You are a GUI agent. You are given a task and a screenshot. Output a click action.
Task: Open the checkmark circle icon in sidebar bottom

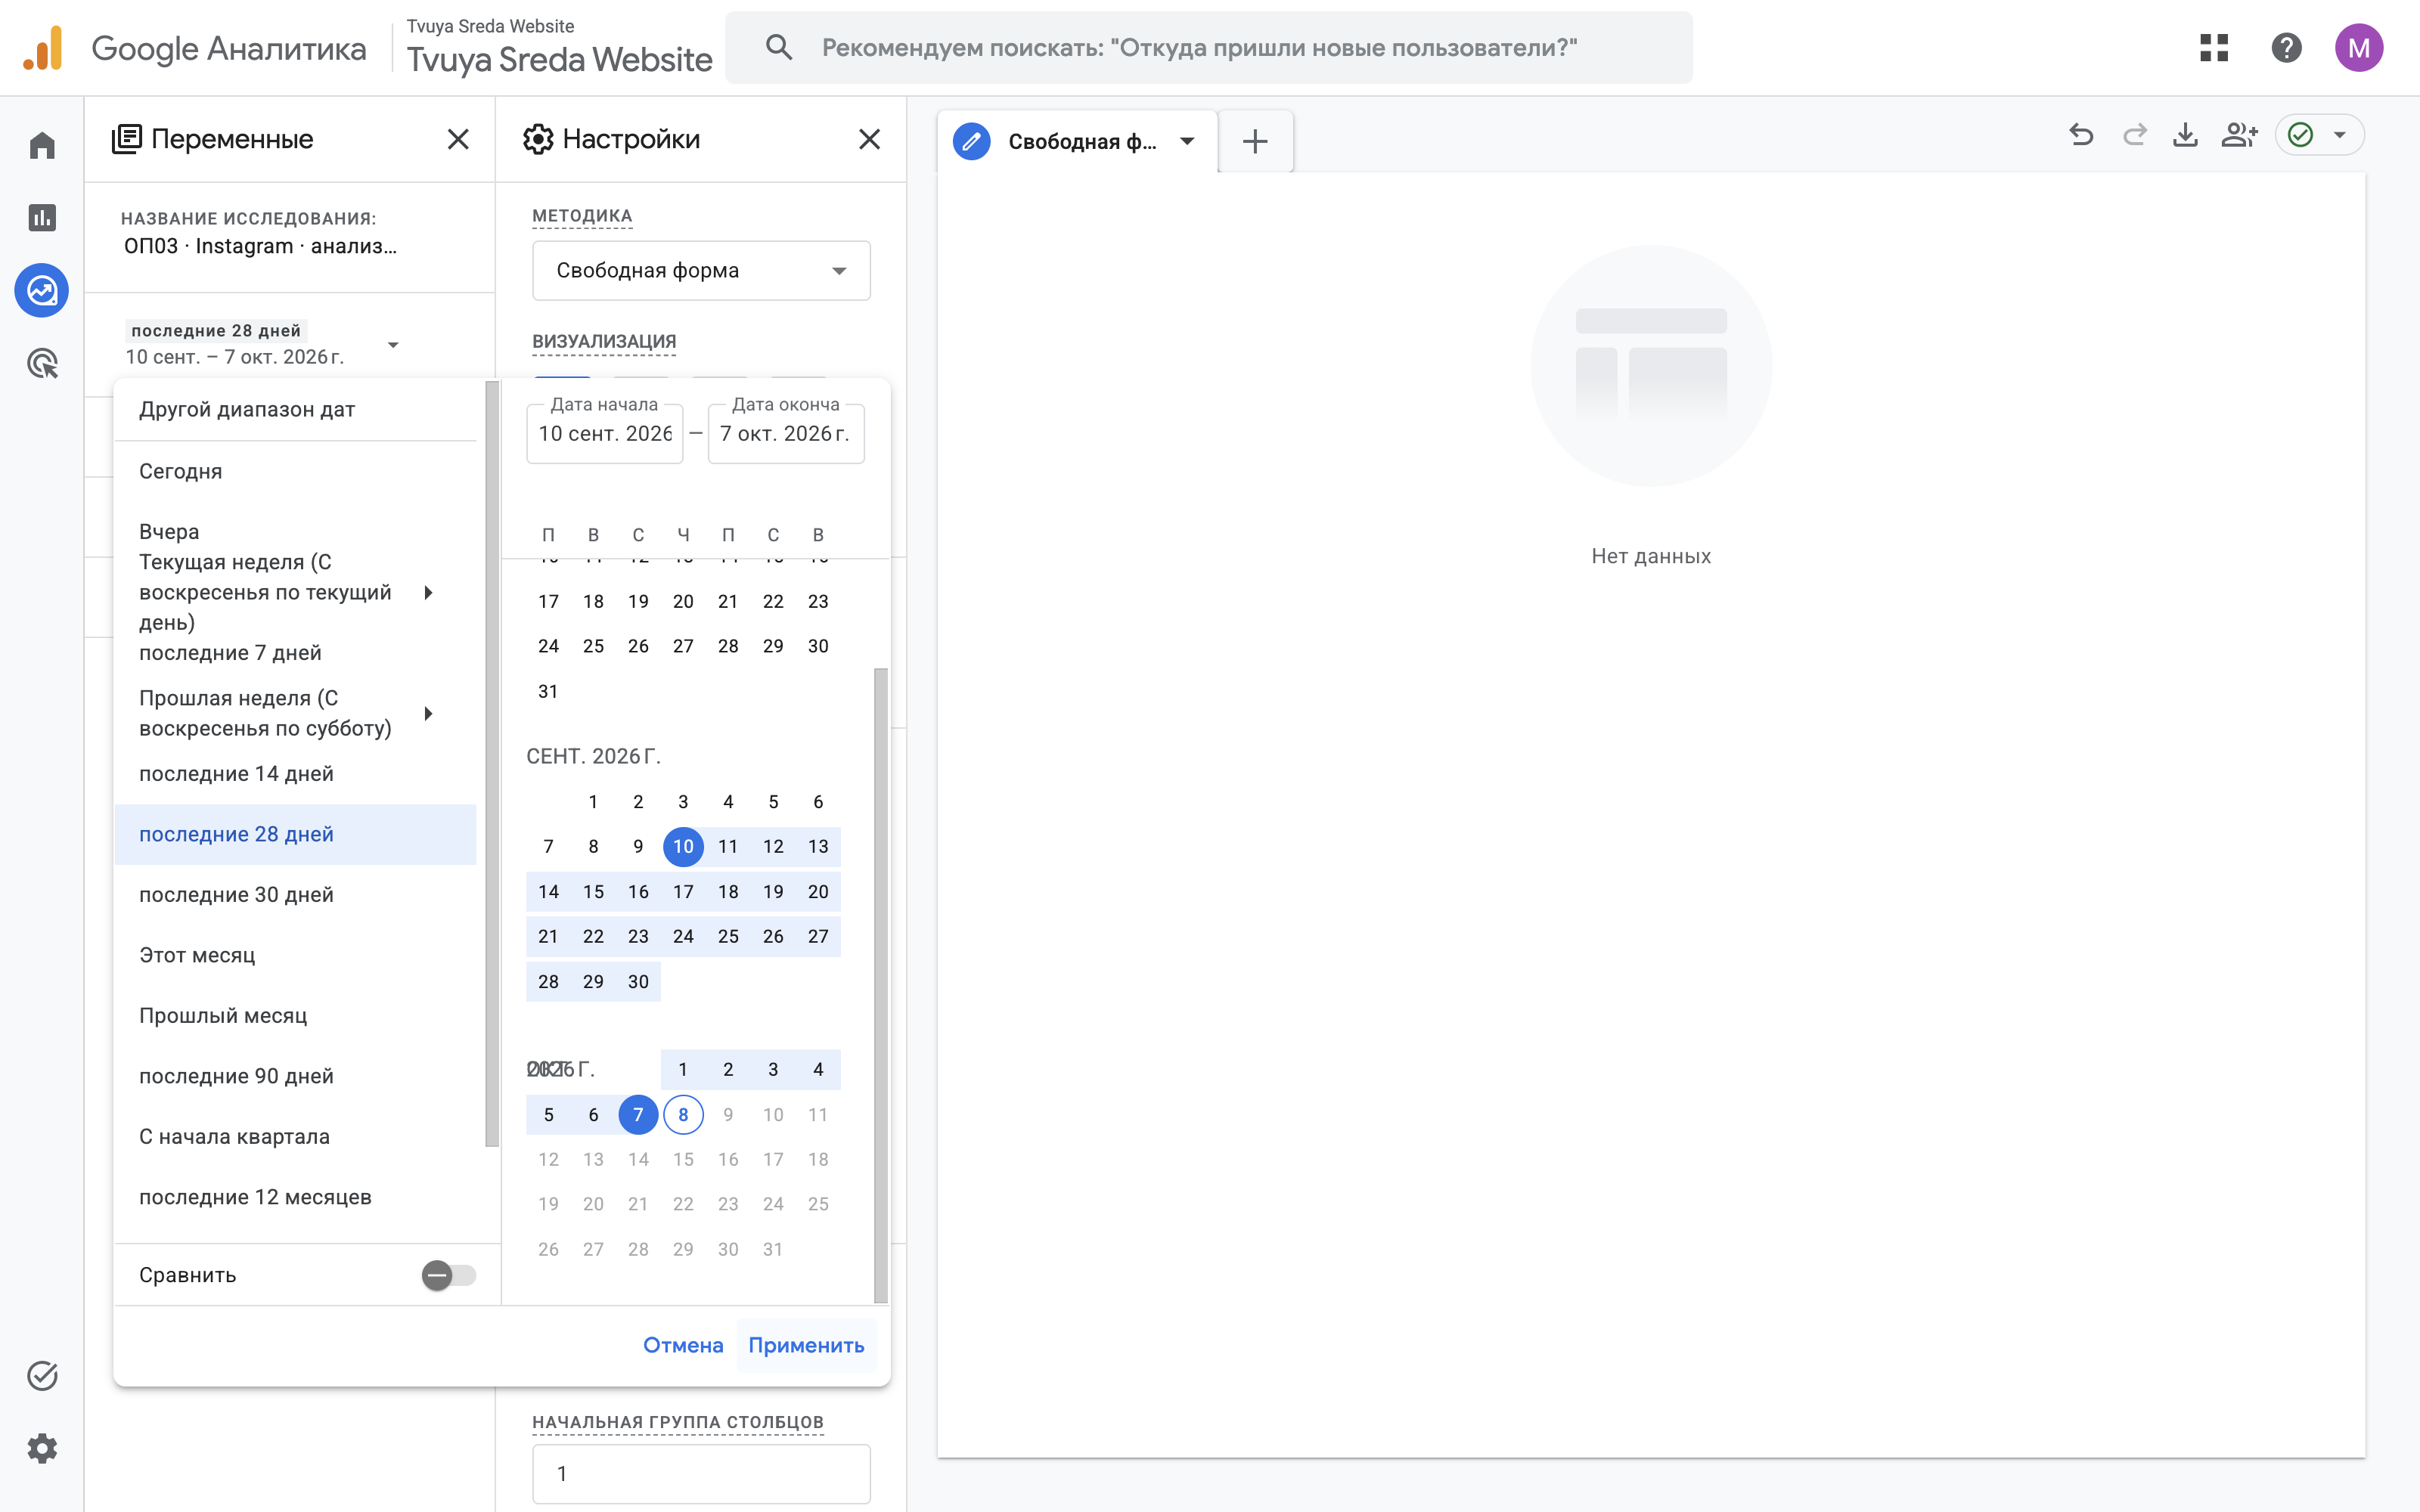tap(42, 1376)
